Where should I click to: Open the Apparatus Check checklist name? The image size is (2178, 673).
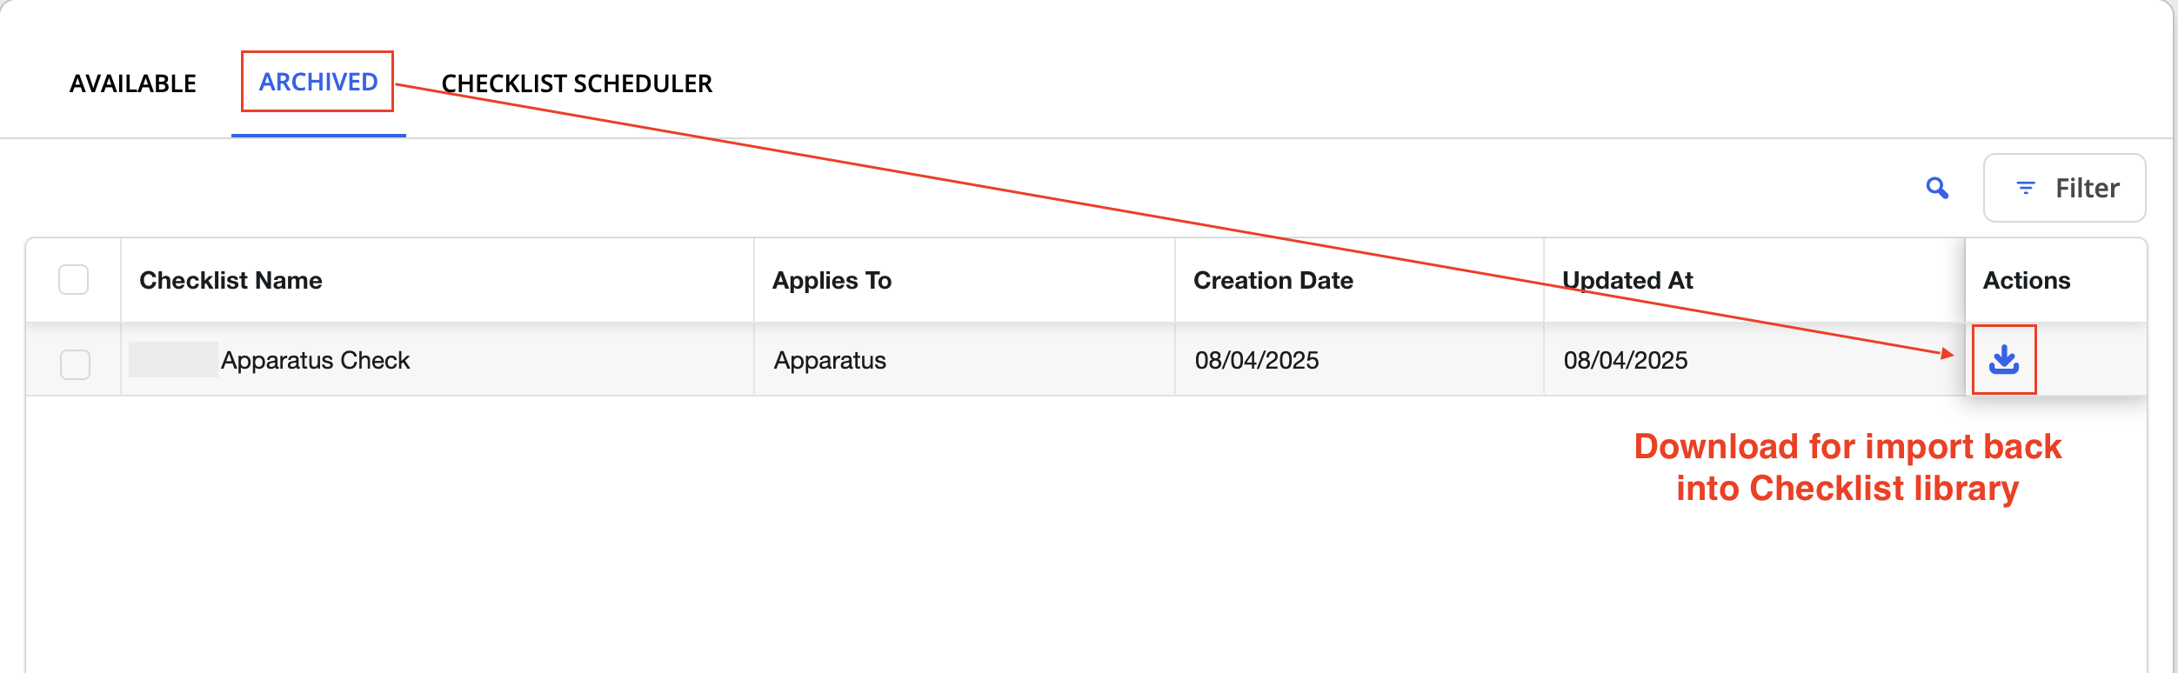315,360
